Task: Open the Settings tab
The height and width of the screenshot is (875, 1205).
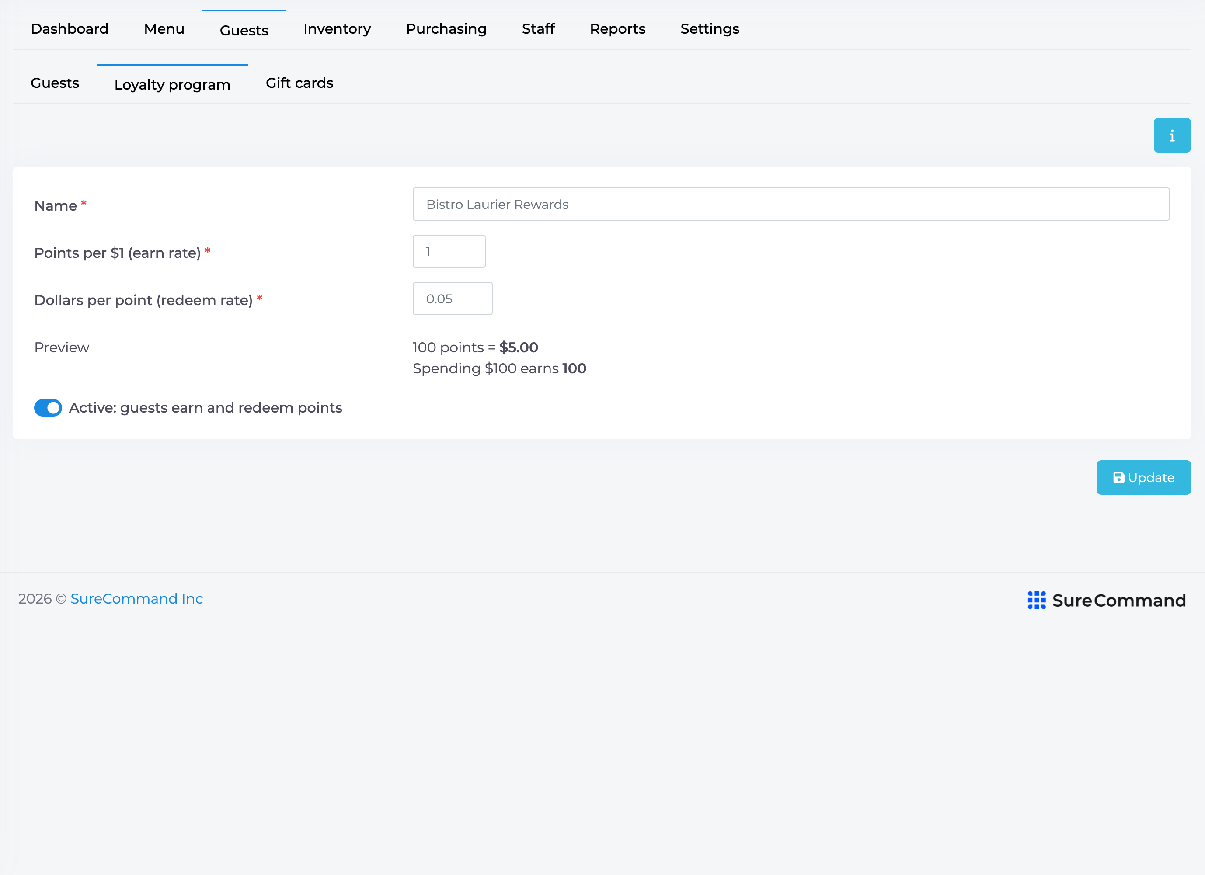Action: (x=710, y=29)
